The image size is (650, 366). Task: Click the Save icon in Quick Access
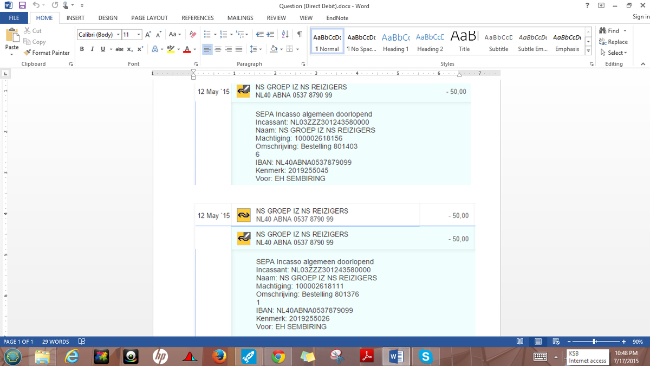point(22,6)
